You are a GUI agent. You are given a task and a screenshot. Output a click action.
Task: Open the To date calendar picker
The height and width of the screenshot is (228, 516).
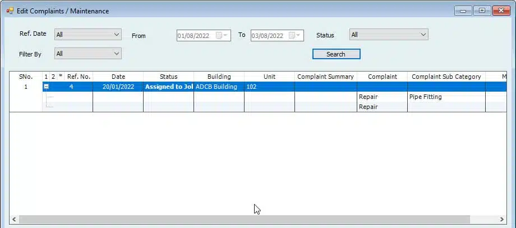295,35
